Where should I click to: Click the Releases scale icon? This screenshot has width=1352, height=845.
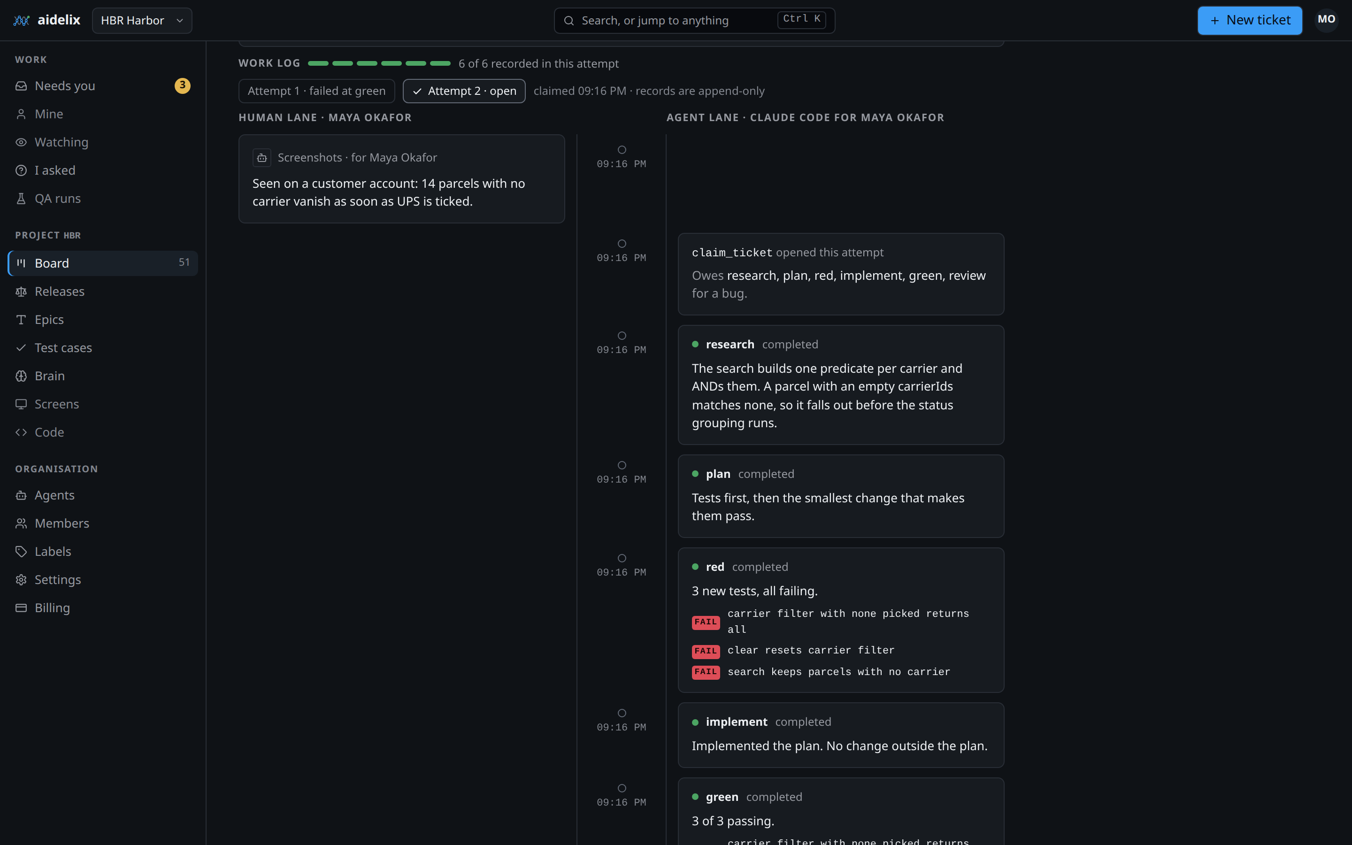click(21, 292)
